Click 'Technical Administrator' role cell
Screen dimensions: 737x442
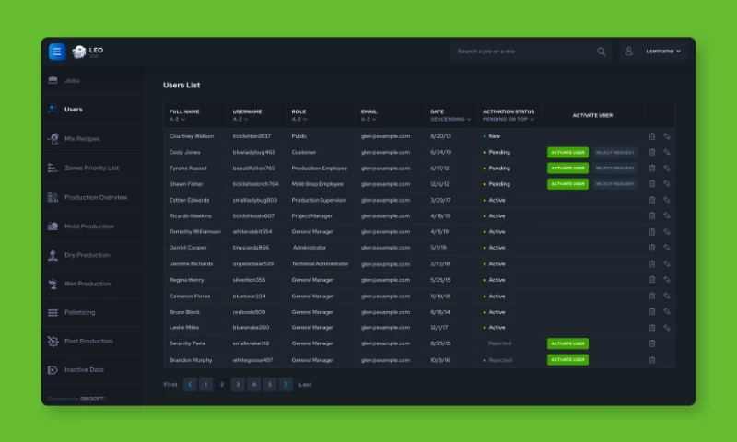click(320, 264)
